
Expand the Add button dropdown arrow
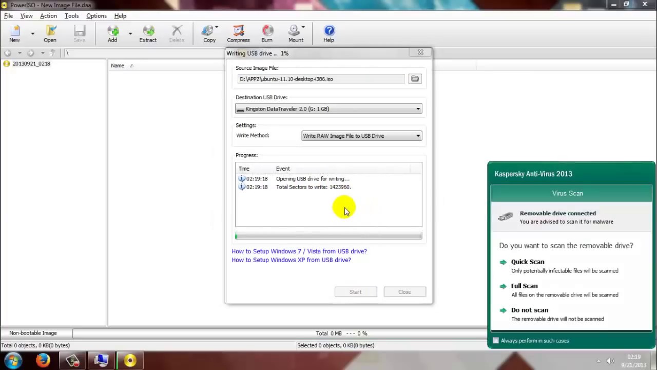pos(130,34)
